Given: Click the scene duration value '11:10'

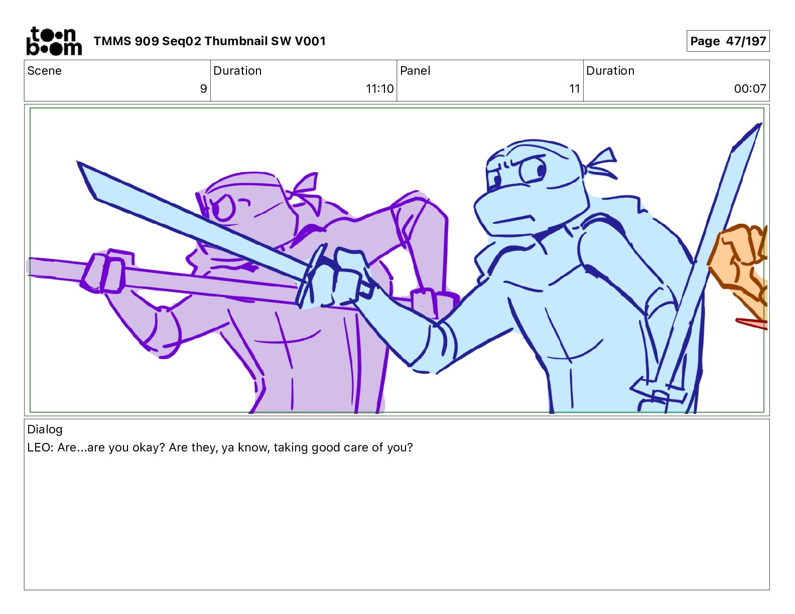Looking at the screenshot, I should [x=379, y=89].
